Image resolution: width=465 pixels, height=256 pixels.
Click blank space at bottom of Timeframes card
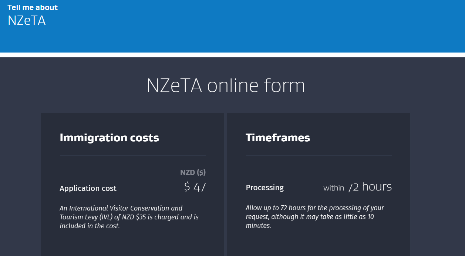(318, 244)
